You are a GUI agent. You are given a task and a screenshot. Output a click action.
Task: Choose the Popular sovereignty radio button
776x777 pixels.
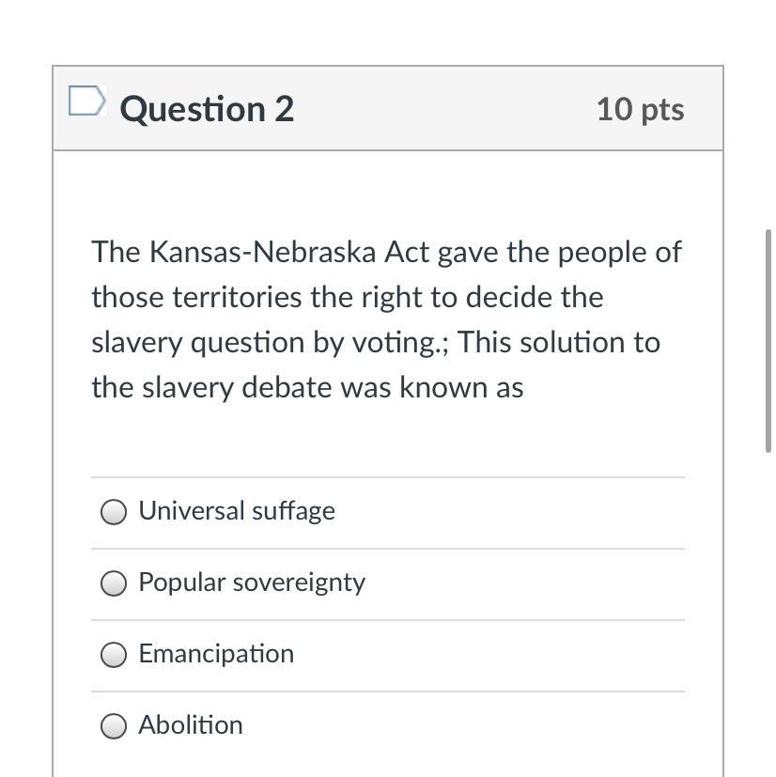(x=114, y=583)
